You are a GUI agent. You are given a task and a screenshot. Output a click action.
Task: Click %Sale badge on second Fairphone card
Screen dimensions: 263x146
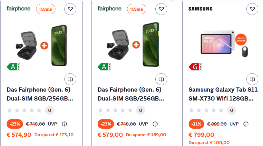pyautogui.click(x=137, y=9)
